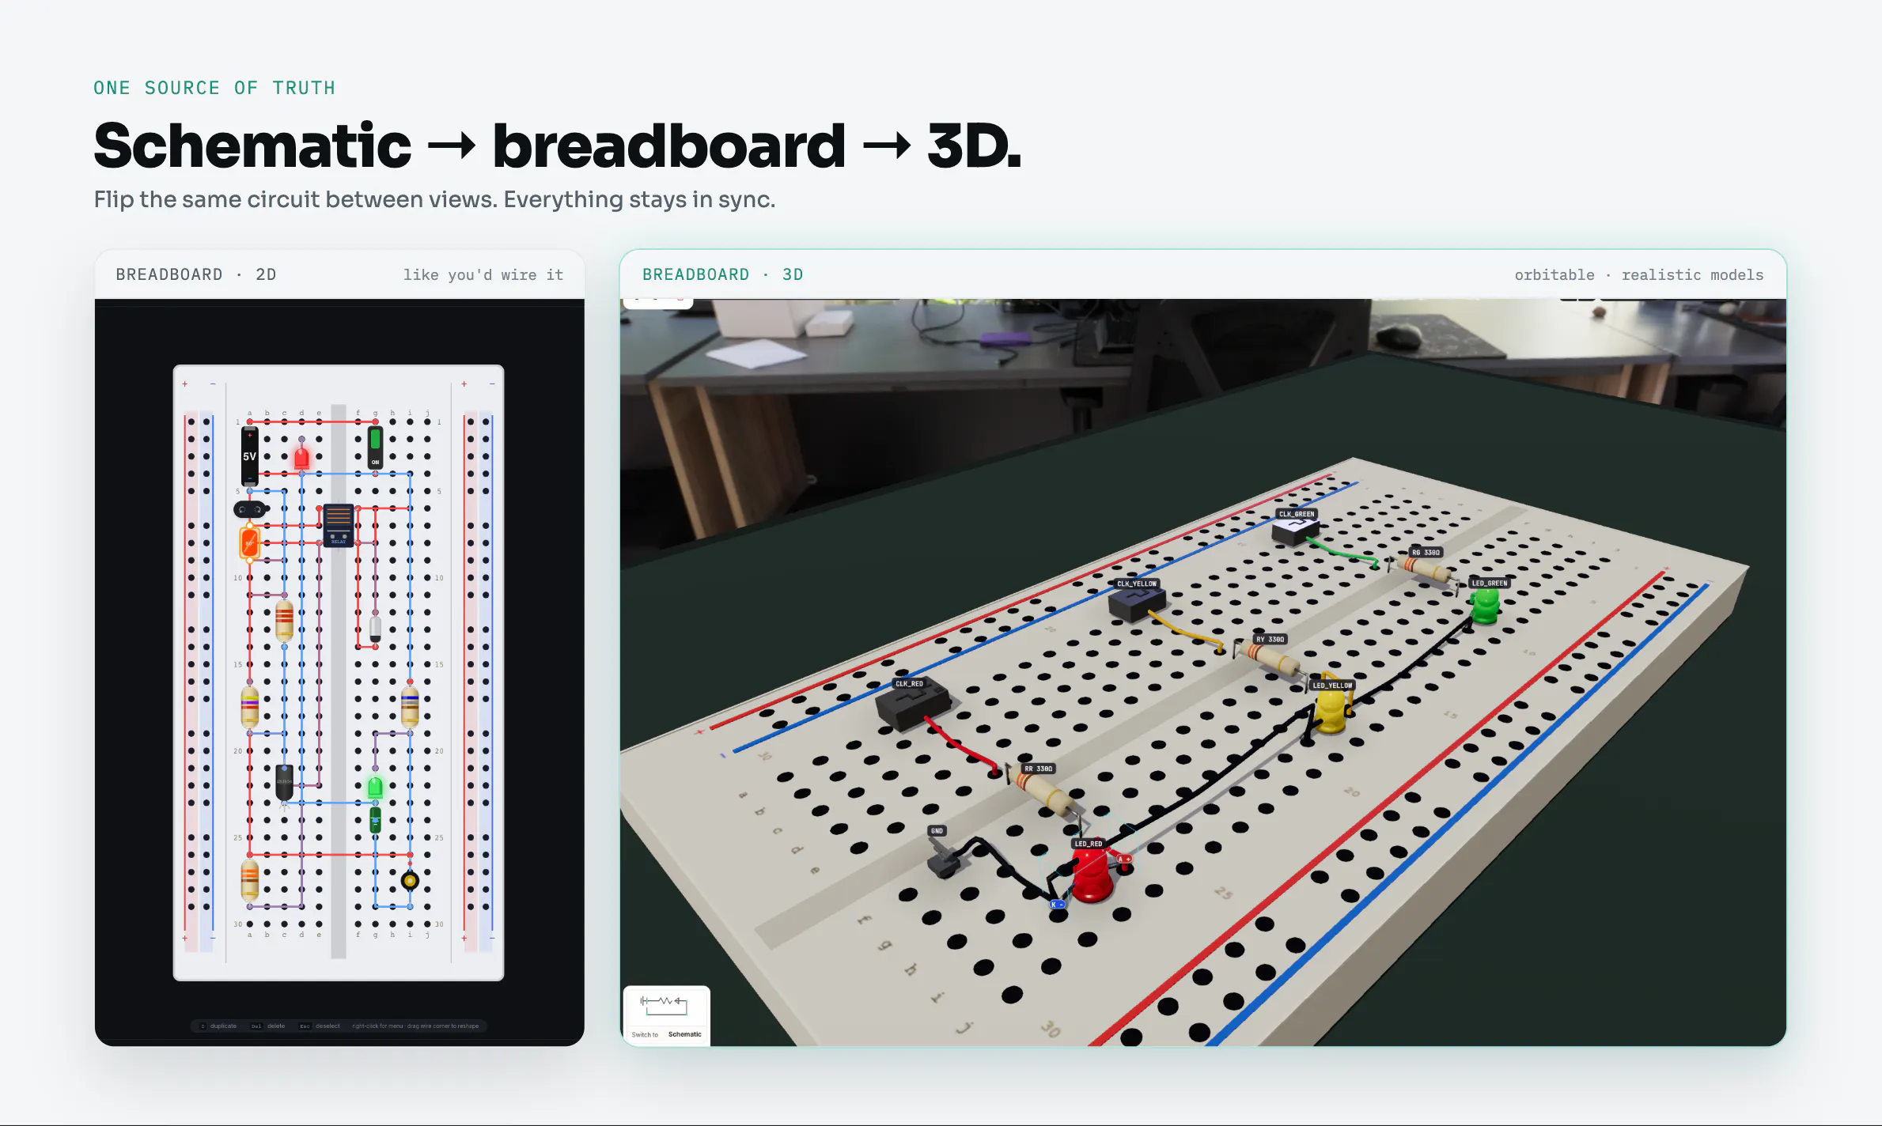Click the small grey diode near row 13
Screen dimensions: 1882x1126
375,629
